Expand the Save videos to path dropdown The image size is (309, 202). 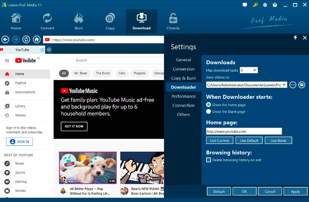(284, 85)
